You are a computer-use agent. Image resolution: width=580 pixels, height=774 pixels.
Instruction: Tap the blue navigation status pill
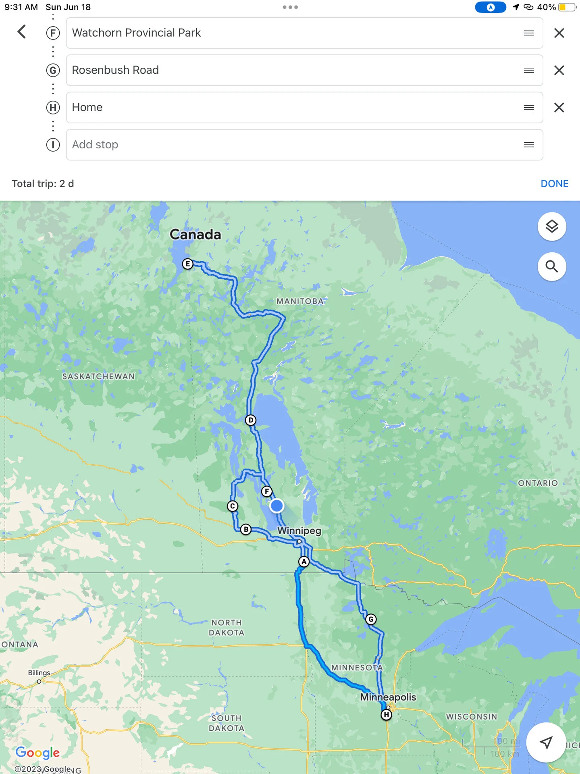pos(491,7)
